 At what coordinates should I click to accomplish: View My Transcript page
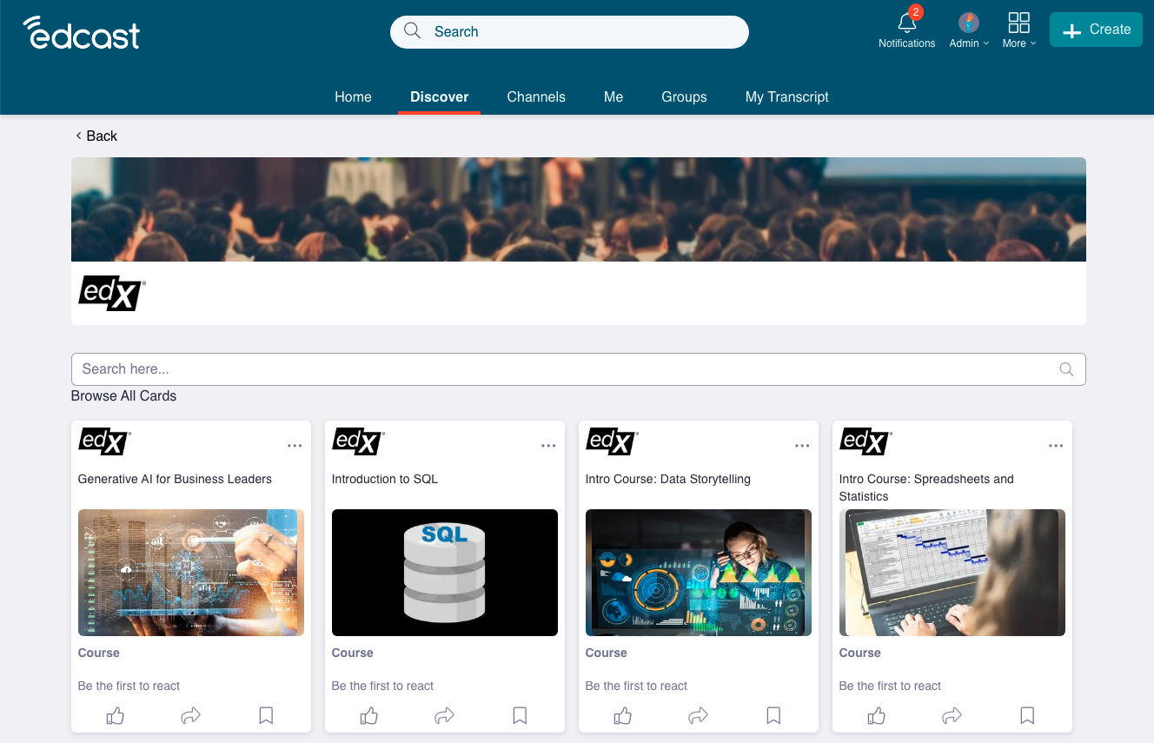[786, 96]
